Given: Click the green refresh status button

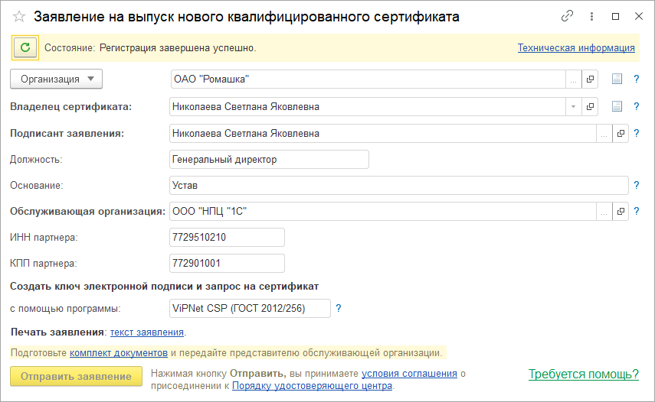Looking at the screenshot, I should coord(25,47).
